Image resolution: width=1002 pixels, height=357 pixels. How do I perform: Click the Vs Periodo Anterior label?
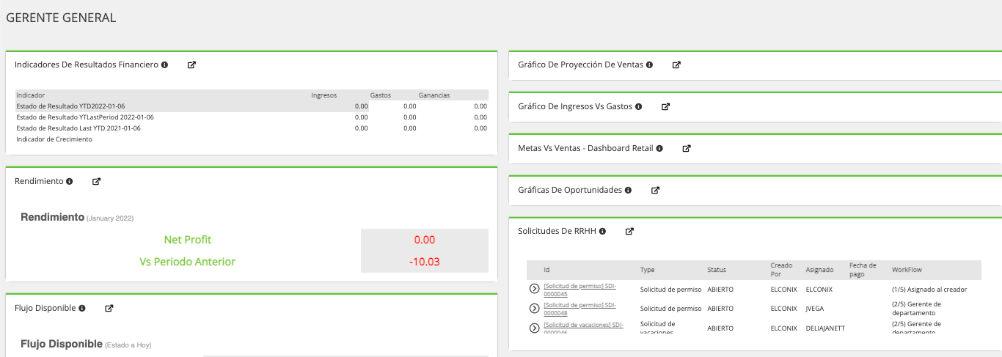click(188, 262)
